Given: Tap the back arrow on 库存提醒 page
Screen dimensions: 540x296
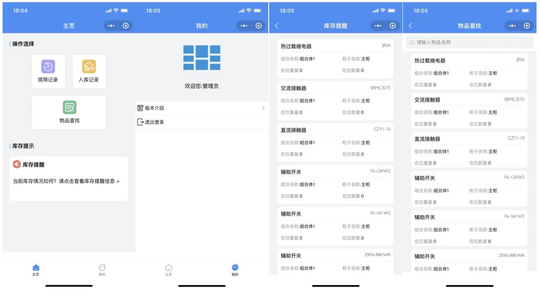Looking at the screenshot, I should click(276, 26).
